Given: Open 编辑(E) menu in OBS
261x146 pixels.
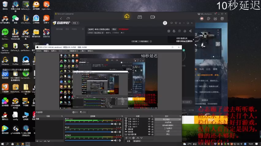Looking at the screenshot, I should (x=46, y=51).
